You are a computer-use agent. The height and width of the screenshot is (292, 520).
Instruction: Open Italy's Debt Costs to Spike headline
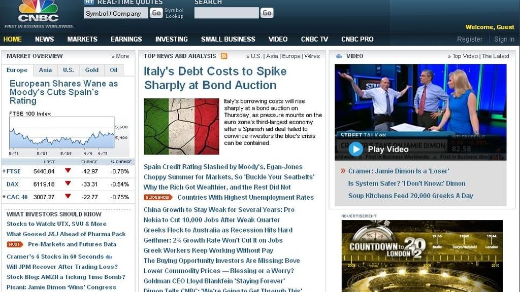[215, 78]
